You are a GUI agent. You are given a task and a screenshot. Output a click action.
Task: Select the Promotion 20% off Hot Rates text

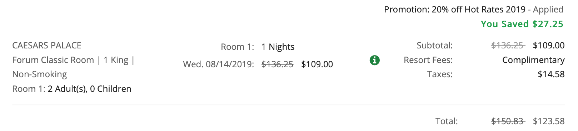455,10
